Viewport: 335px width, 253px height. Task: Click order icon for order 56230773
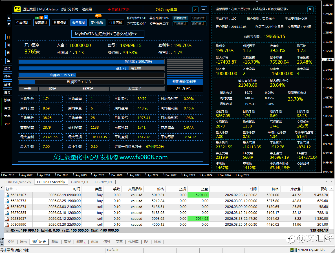point(7,201)
